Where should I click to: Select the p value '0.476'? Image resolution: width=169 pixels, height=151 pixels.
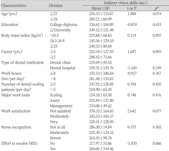click(x=157, y=95)
